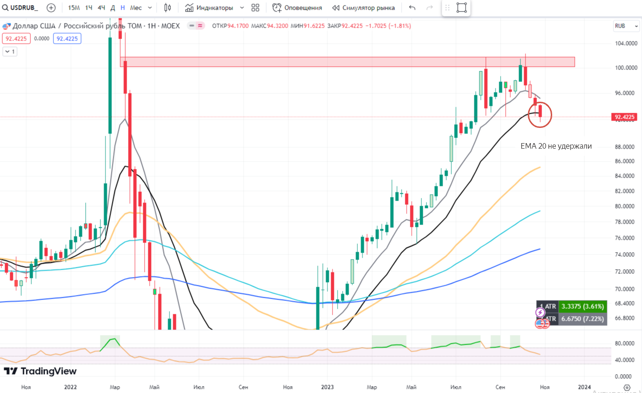
Task: Grab the floating toolbar drag handle
Action: point(447,8)
